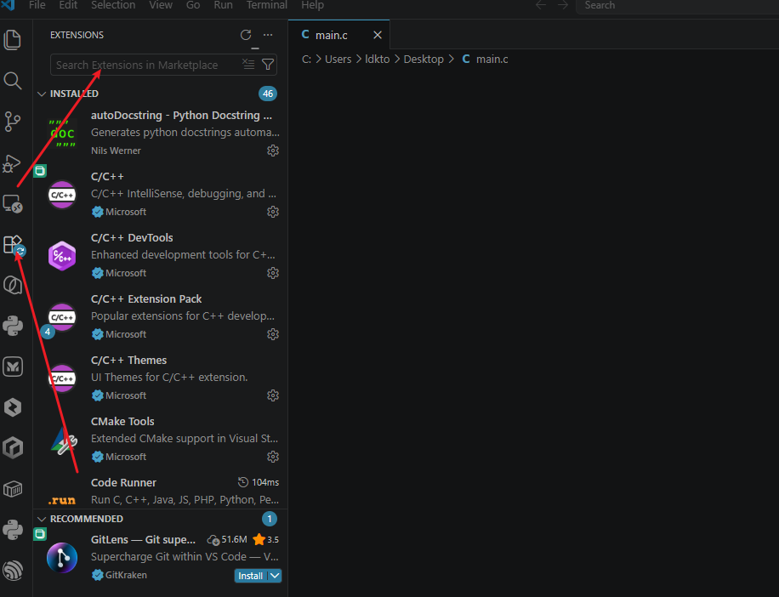Image resolution: width=779 pixels, height=597 pixels.
Task: Open manage gear for CMake Tools
Action: click(273, 457)
